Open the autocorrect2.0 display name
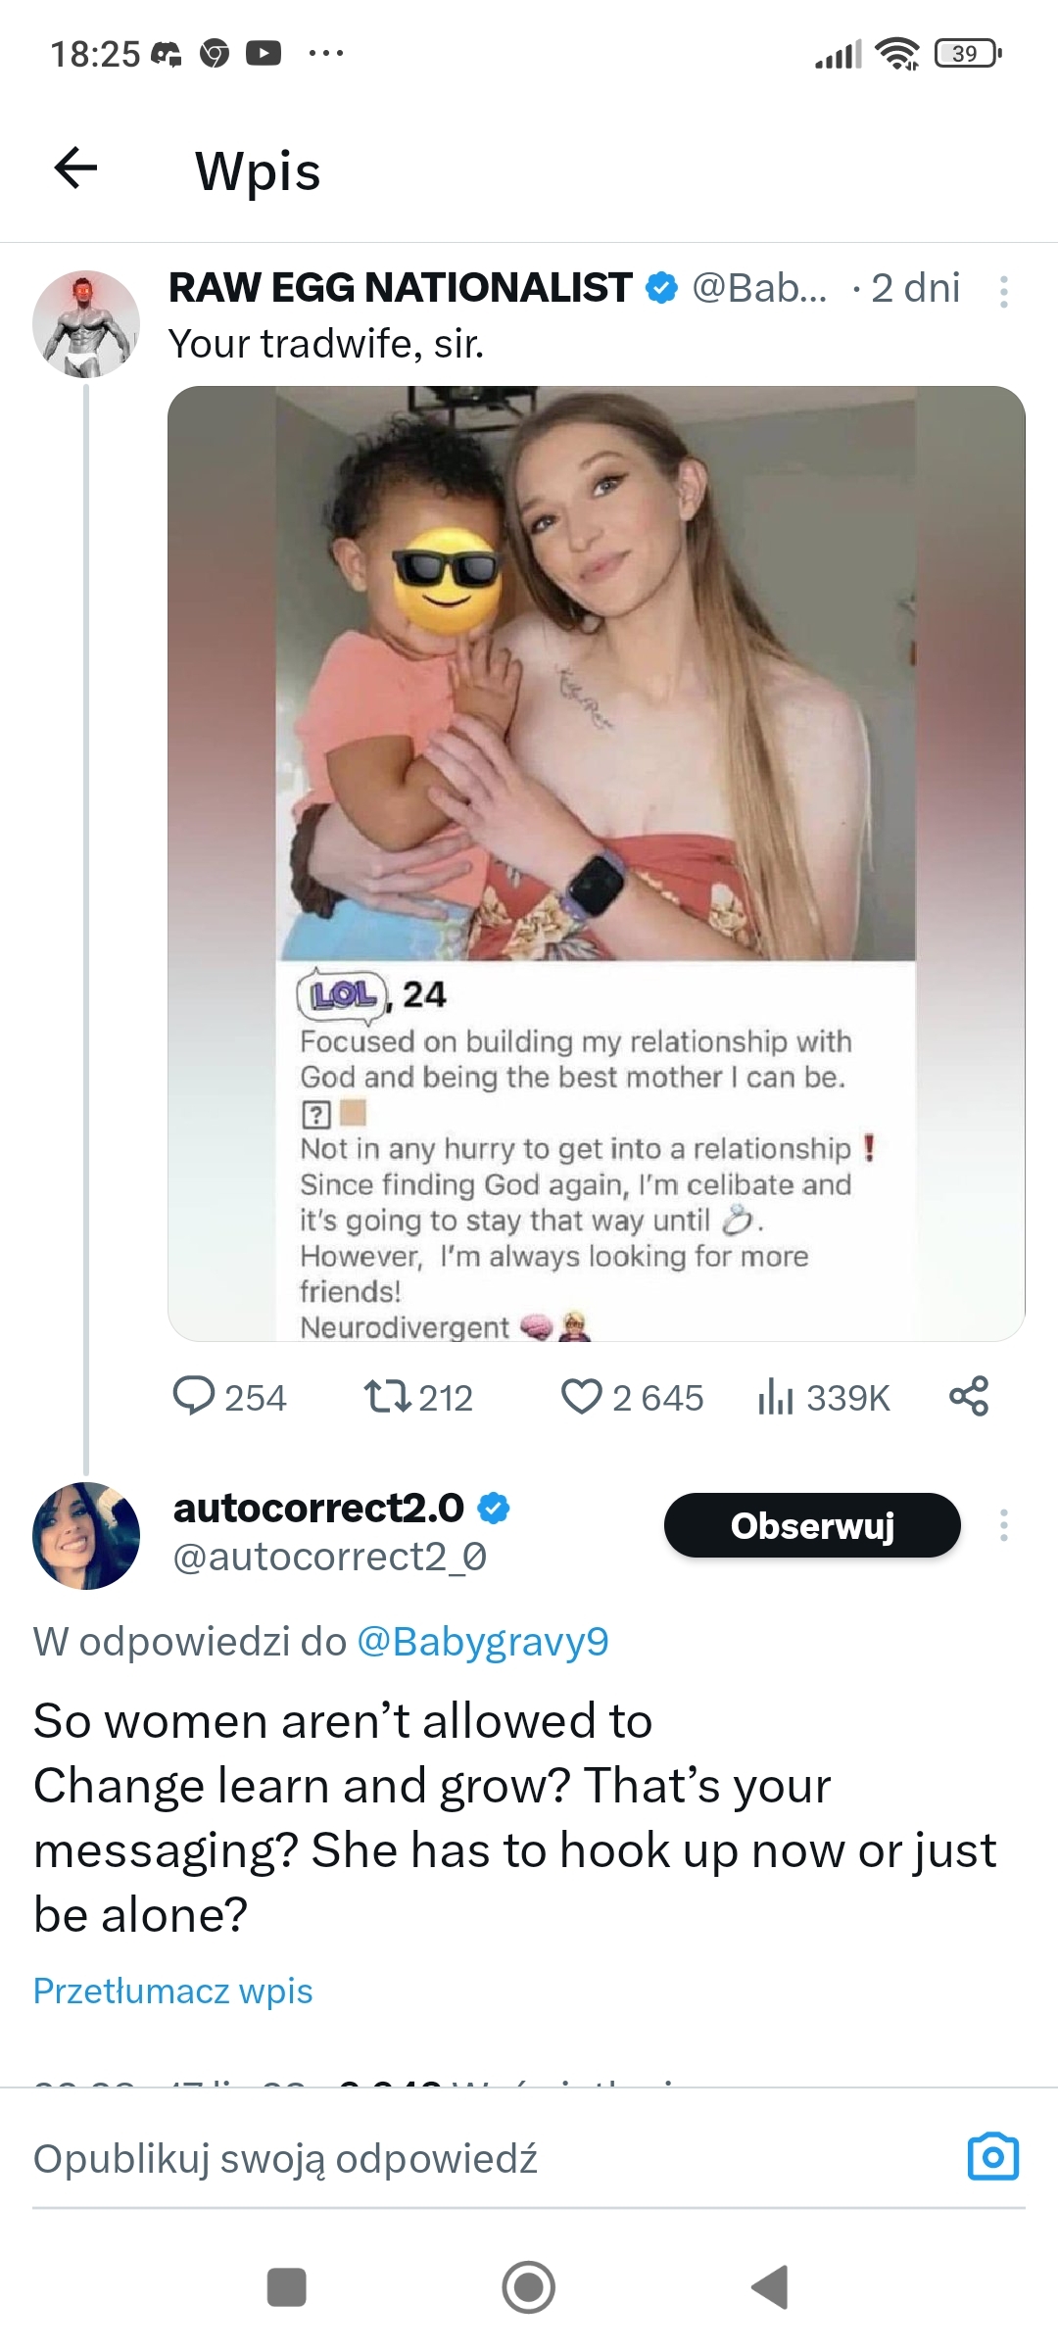The height and width of the screenshot is (2351, 1058). (318, 1509)
